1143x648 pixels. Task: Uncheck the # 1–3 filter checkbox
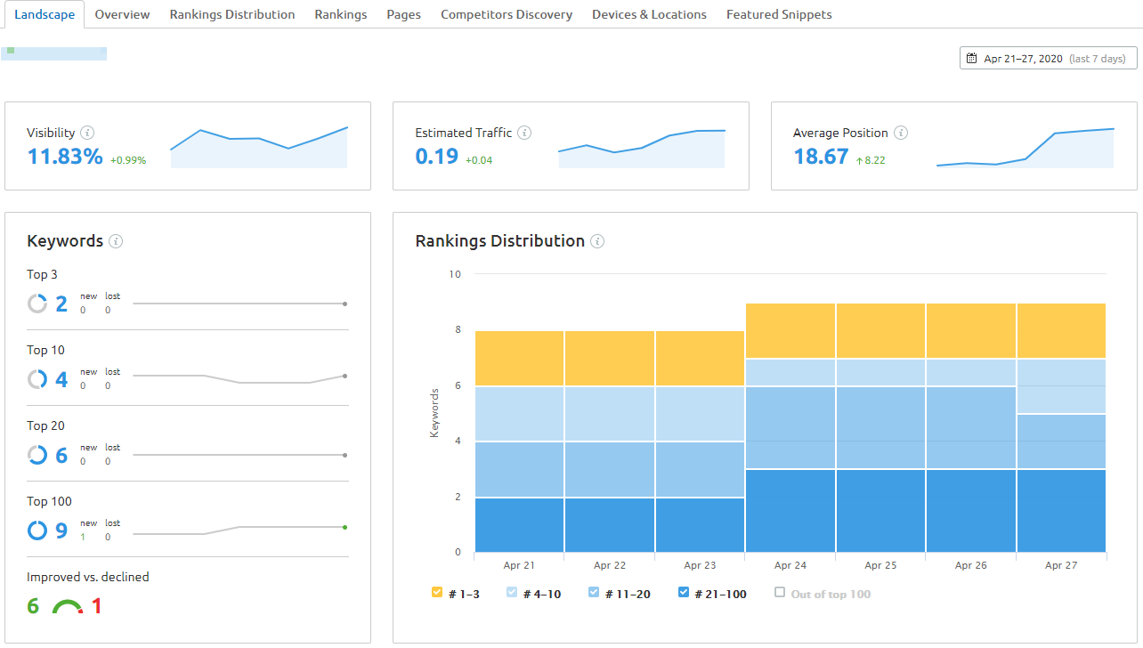point(437,592)
